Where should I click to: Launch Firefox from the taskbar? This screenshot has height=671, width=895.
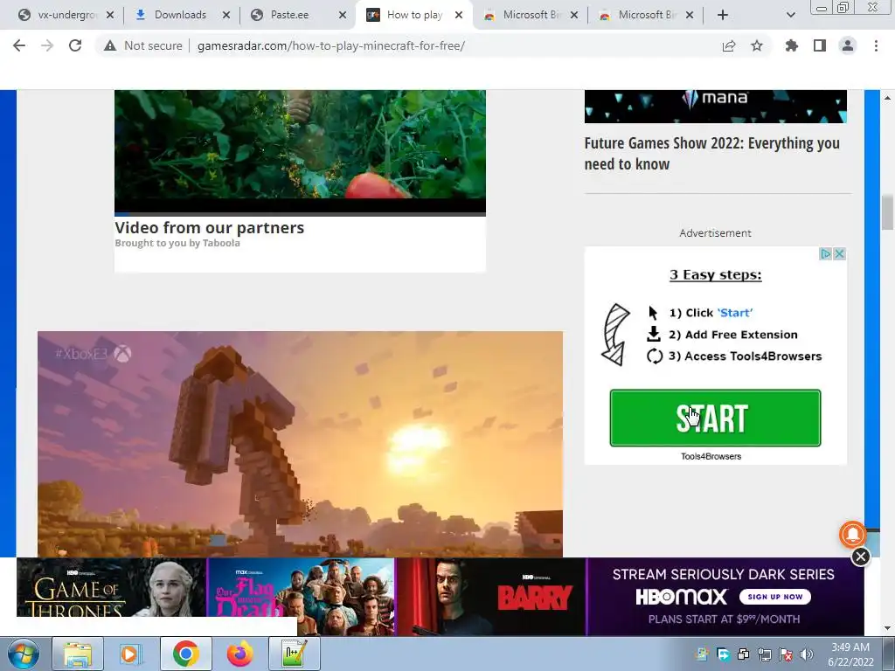[239, 654]
